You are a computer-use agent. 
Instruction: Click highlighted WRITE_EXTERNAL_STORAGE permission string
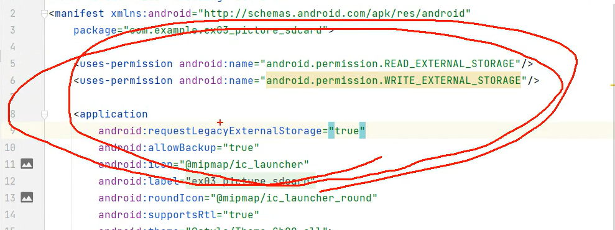394,81
